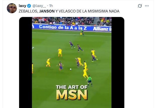Click the white soccer ball in video

tap(71, 69)
